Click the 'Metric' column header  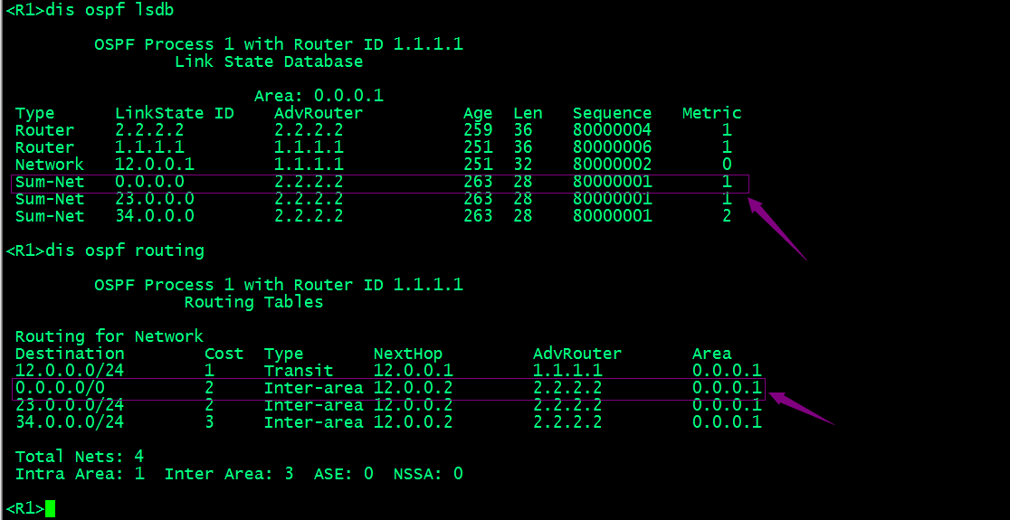coord(711,113)
